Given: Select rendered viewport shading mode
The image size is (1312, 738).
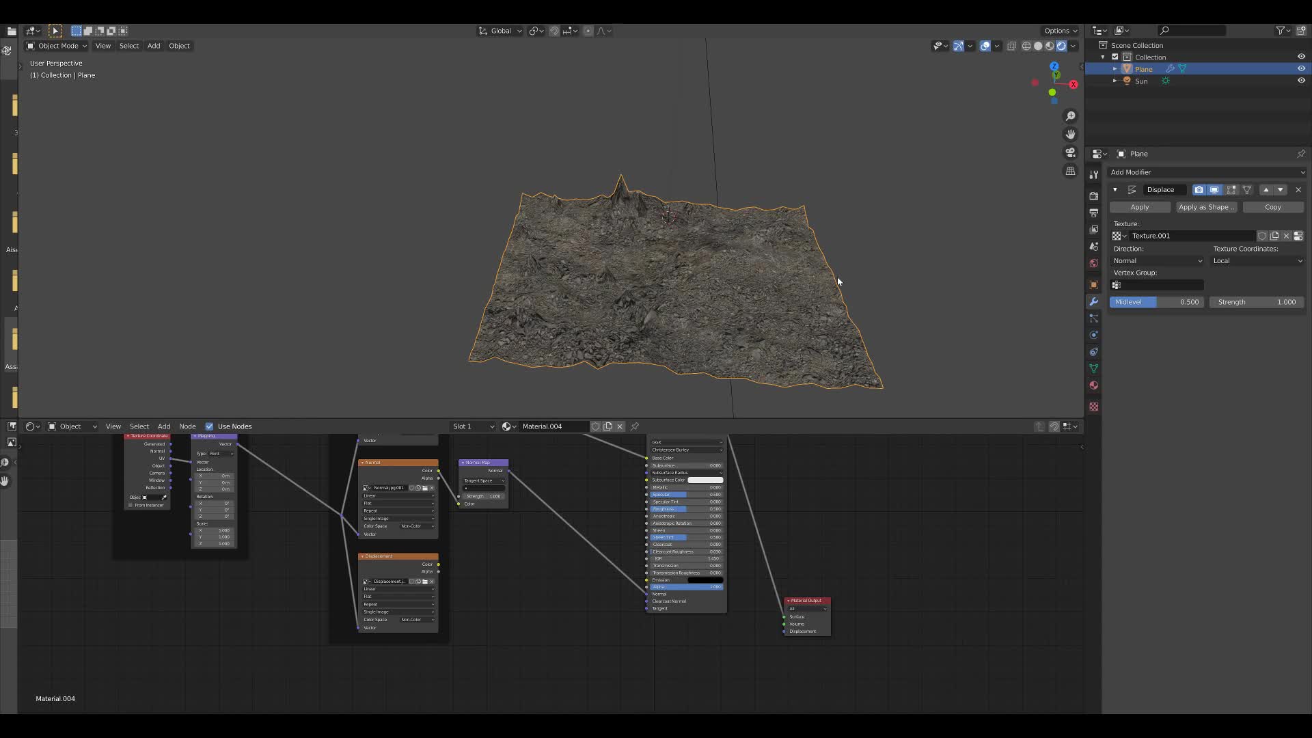Looking at the screenshot, I should (1061, 46).
